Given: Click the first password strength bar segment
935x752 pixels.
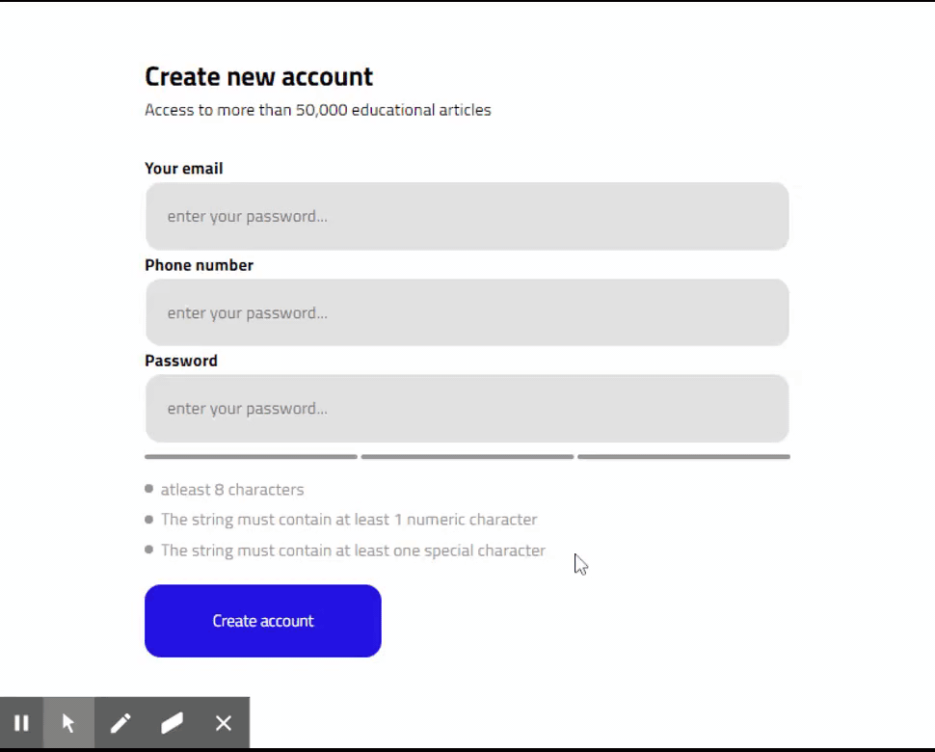Looking at the screenshot, I should click(251, 457).
